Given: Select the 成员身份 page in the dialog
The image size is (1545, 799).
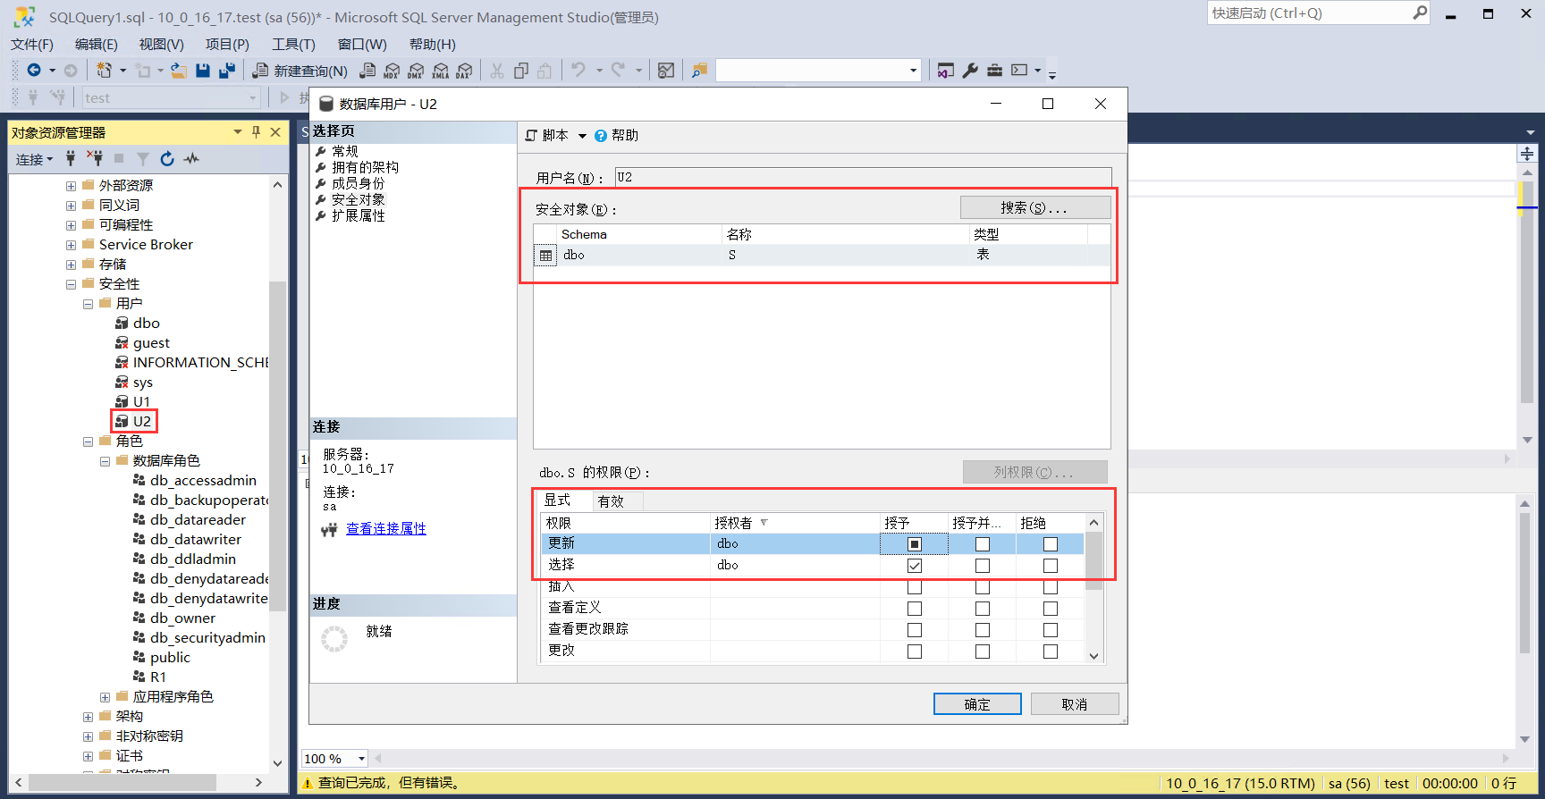Looking at the screenshot, I should click(358, 183).
